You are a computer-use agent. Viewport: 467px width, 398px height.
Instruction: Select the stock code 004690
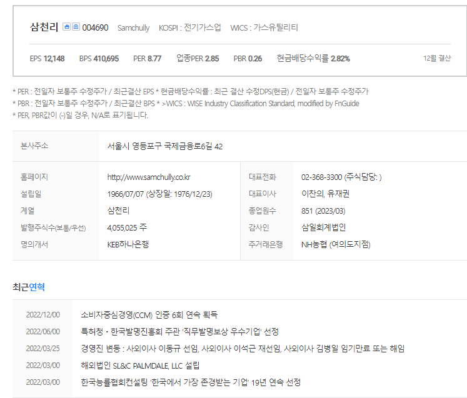(95, 27)
